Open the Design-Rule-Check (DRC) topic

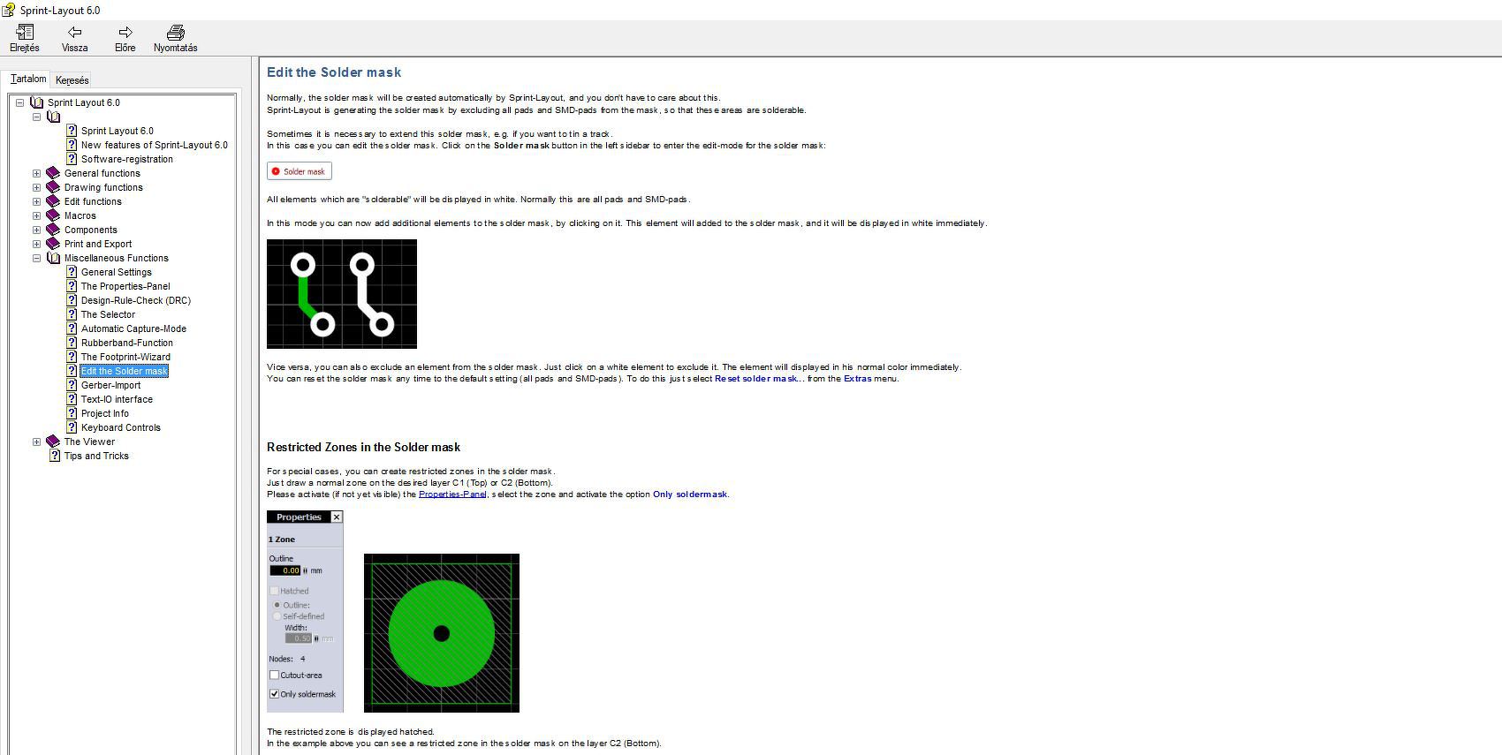(135, 300)
